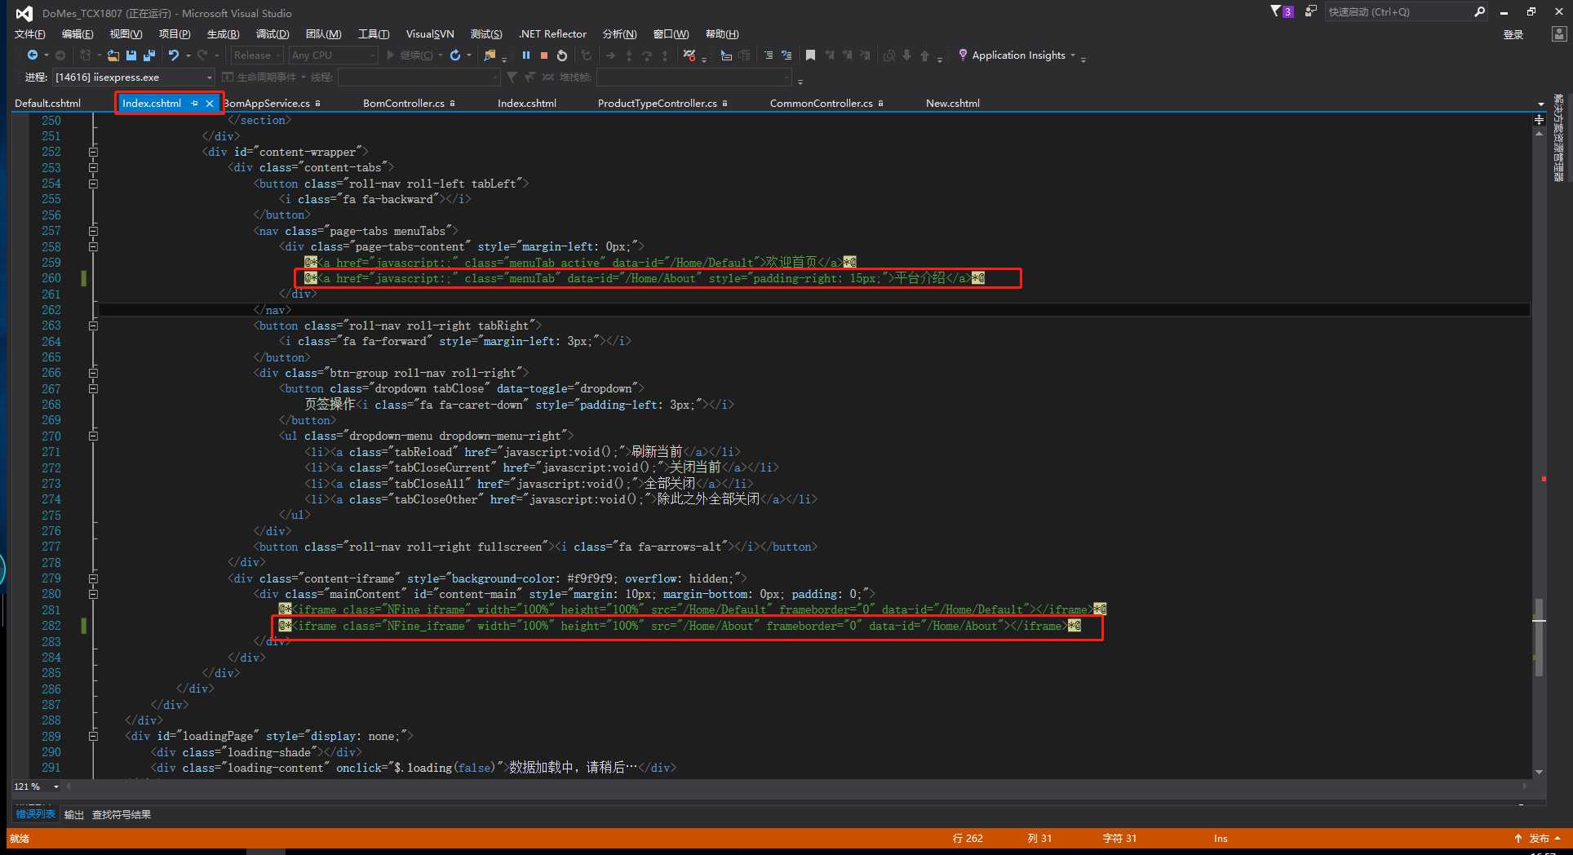Image resolution: width=1573 pixels, height=855 pixels.
Task: Click the Open File folder icon
Action: (x=113, y=55)
